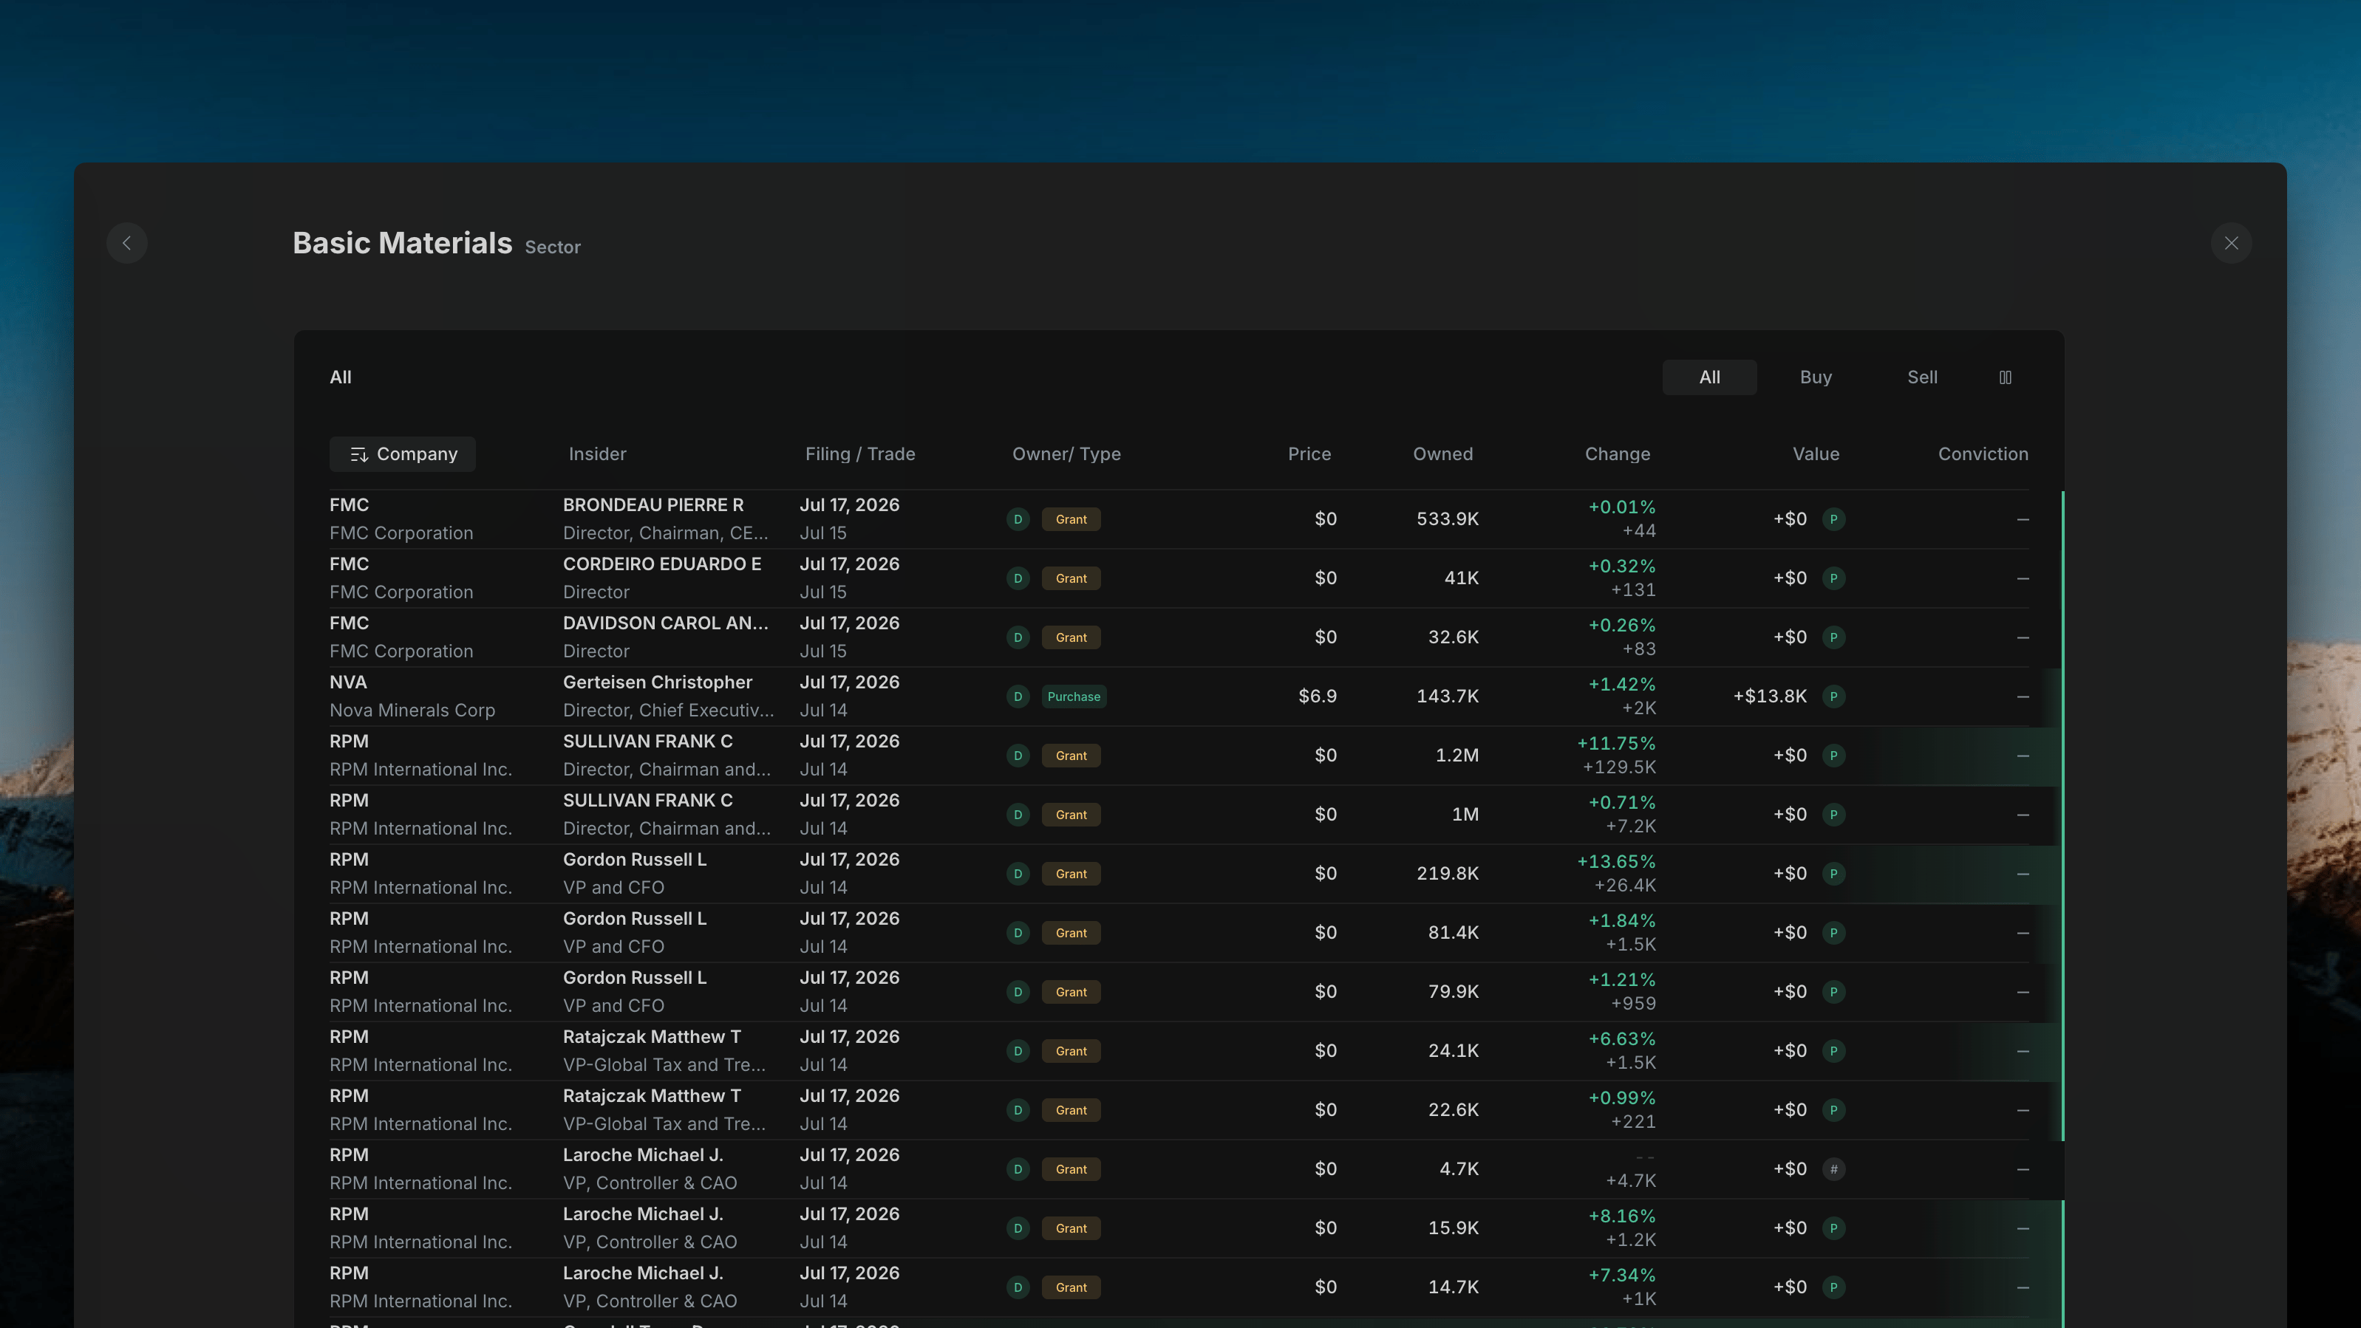Sort by the Conviction column header
The width and height of the screenshot is (2361, 1328).
[x=1983, y=454]
